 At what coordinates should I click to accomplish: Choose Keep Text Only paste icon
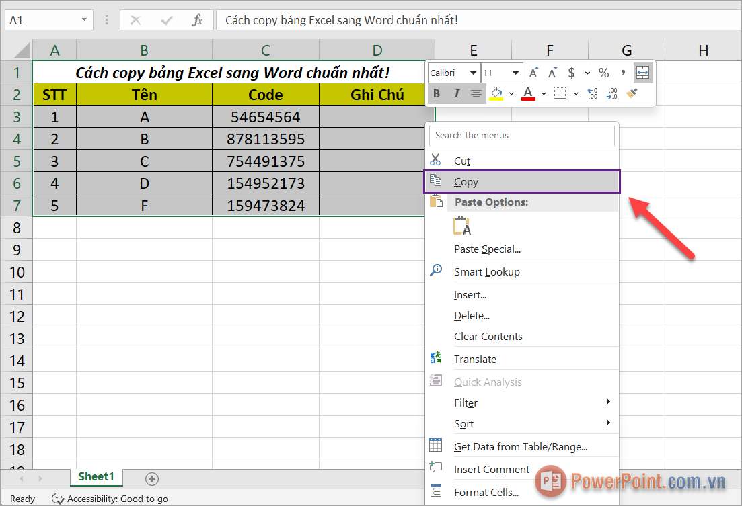(462, 226)
